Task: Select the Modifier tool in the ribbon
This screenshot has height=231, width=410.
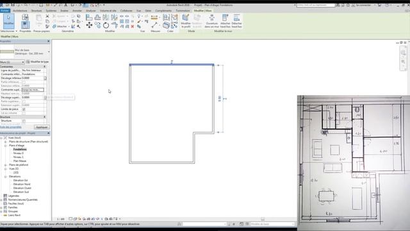Action: click(8, 21)
